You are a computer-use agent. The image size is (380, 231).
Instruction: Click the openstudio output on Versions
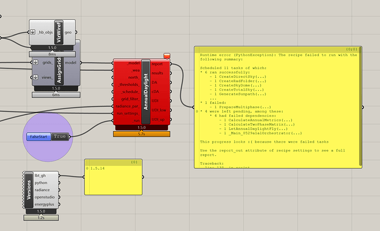point(45,197)
